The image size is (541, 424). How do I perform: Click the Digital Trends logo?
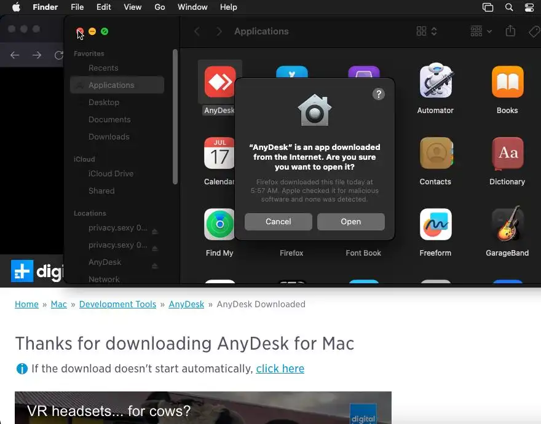tap(38, 271)
